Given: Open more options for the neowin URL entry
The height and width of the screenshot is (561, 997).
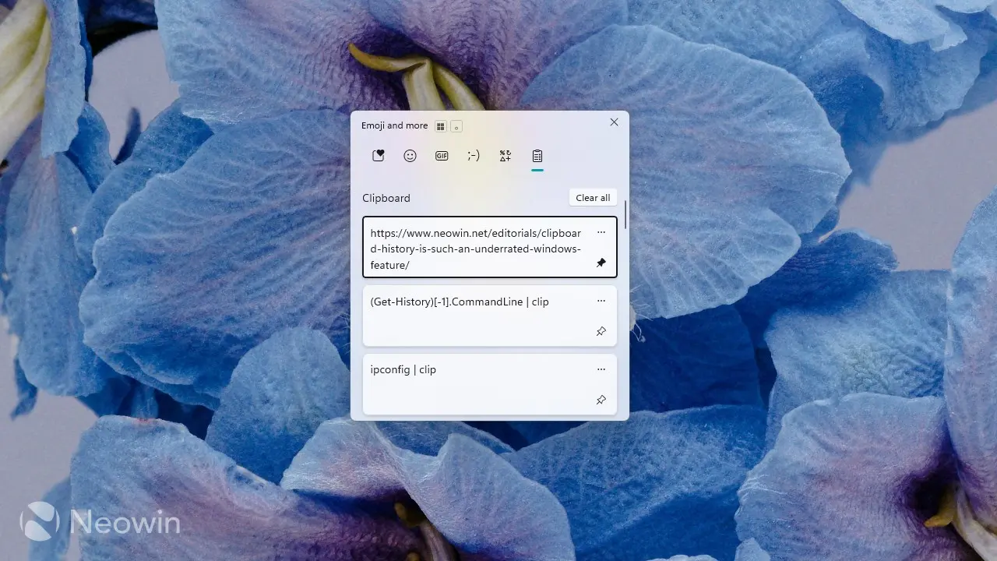Looking at the screenshot, I should click(601, 232).
